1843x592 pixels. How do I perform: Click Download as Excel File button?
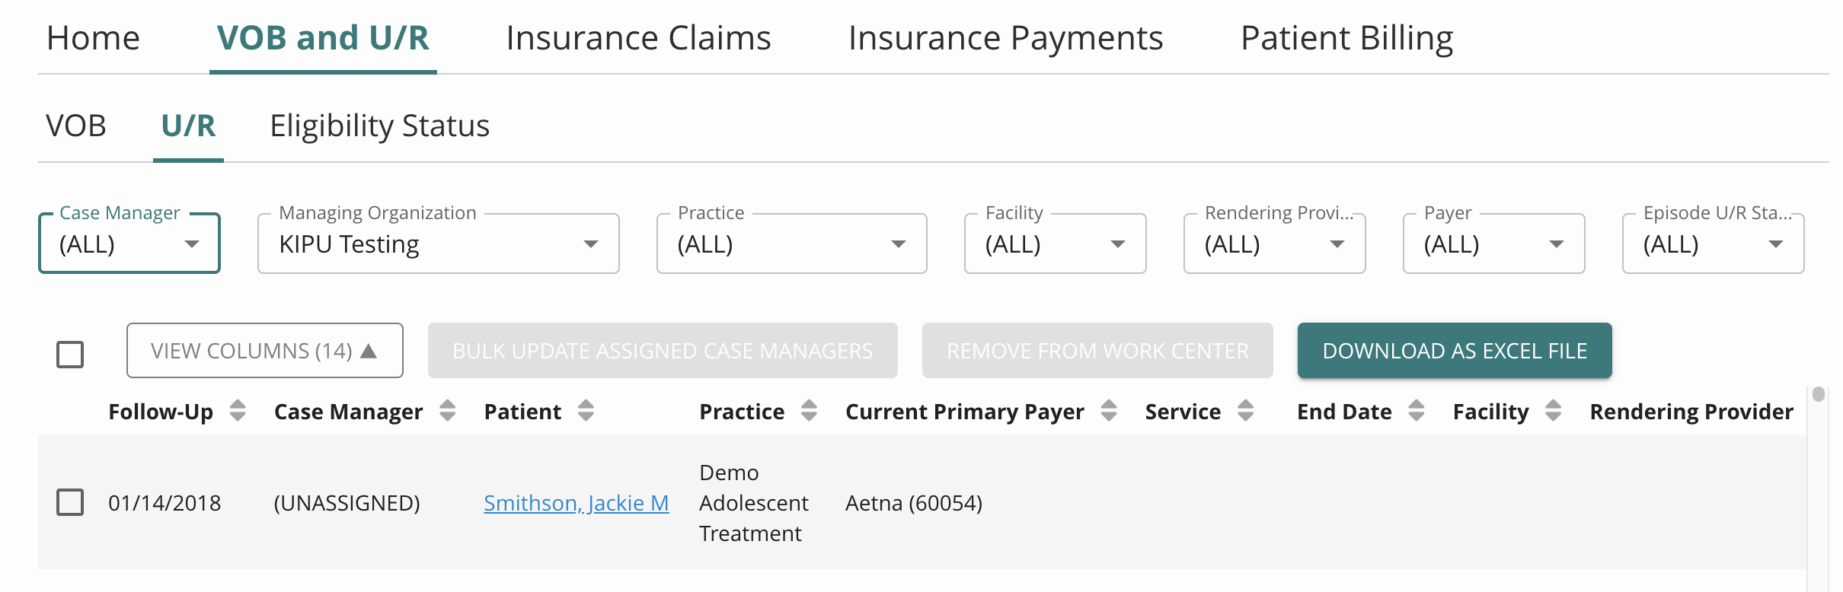point(1454,351)
